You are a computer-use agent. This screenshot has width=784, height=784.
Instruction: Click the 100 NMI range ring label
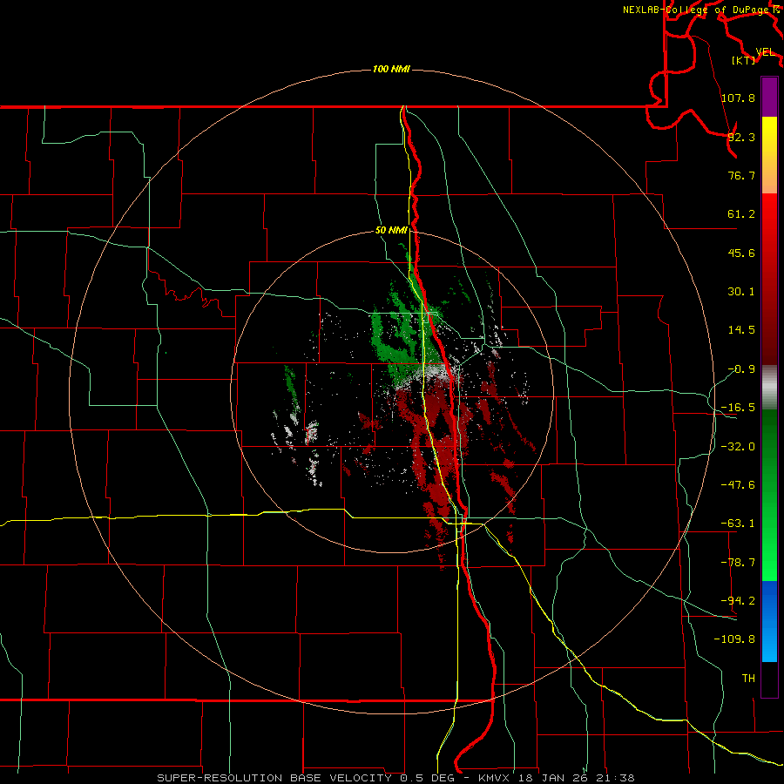[391, 69]
